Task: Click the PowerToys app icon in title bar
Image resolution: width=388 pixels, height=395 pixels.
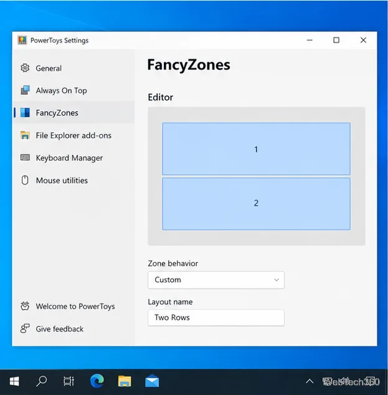Action: (x=22, y=40)
